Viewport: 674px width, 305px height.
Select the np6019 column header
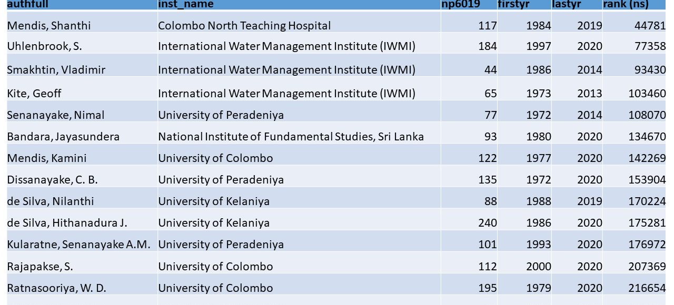click(460, 4)
